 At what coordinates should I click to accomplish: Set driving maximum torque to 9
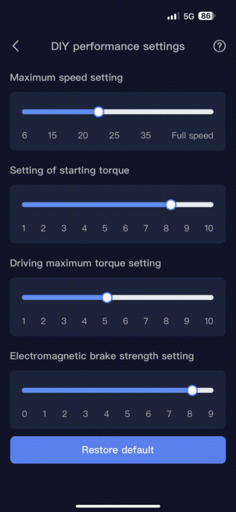187,321
